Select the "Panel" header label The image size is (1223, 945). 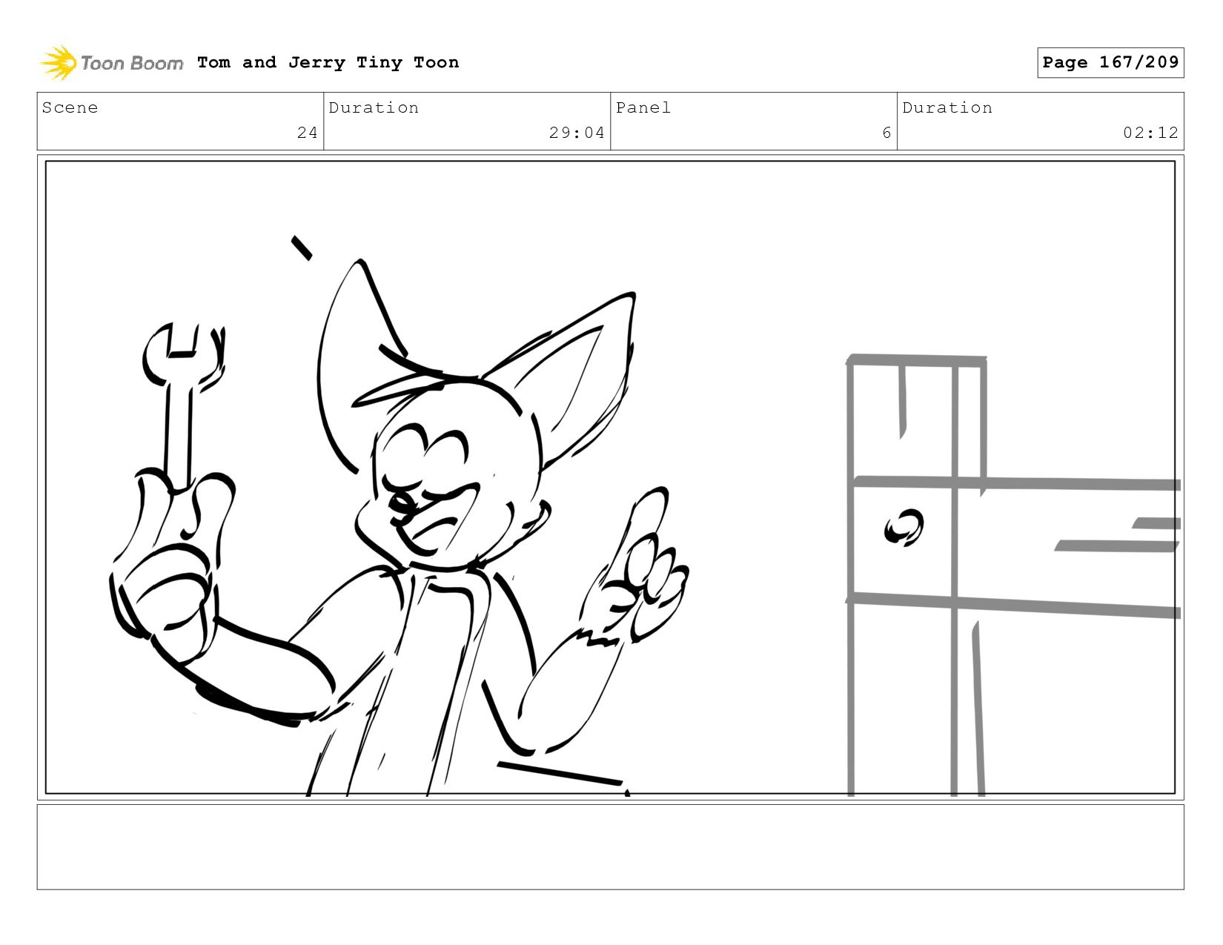[643, 107]
